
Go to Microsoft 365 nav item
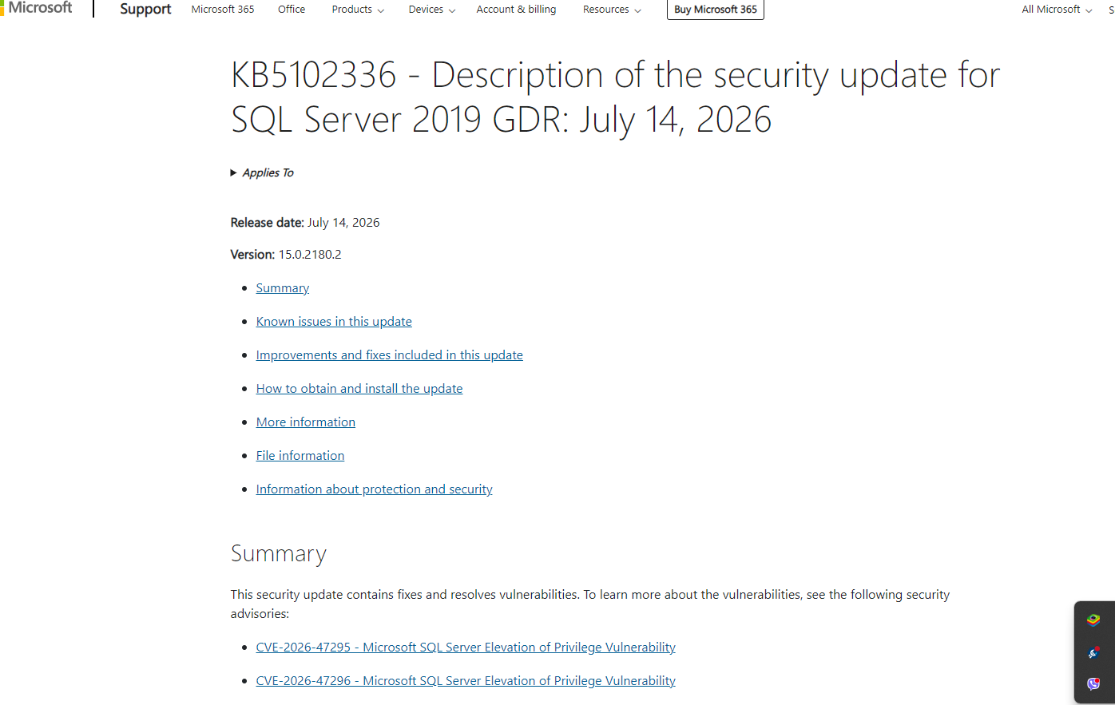[x=223, y=10]
